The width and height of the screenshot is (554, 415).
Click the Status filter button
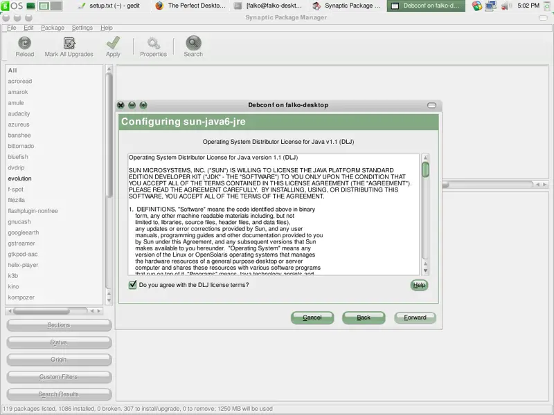click(x=59, y=342)
